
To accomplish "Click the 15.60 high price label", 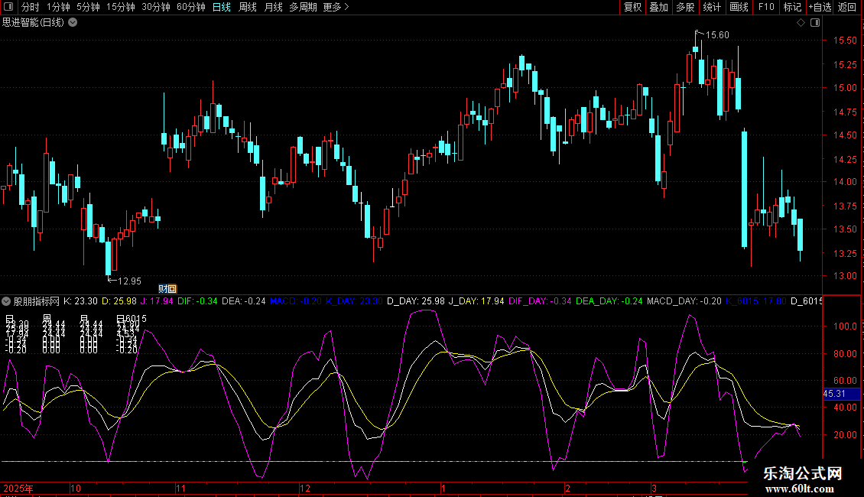I will click(x=717, y=35).
